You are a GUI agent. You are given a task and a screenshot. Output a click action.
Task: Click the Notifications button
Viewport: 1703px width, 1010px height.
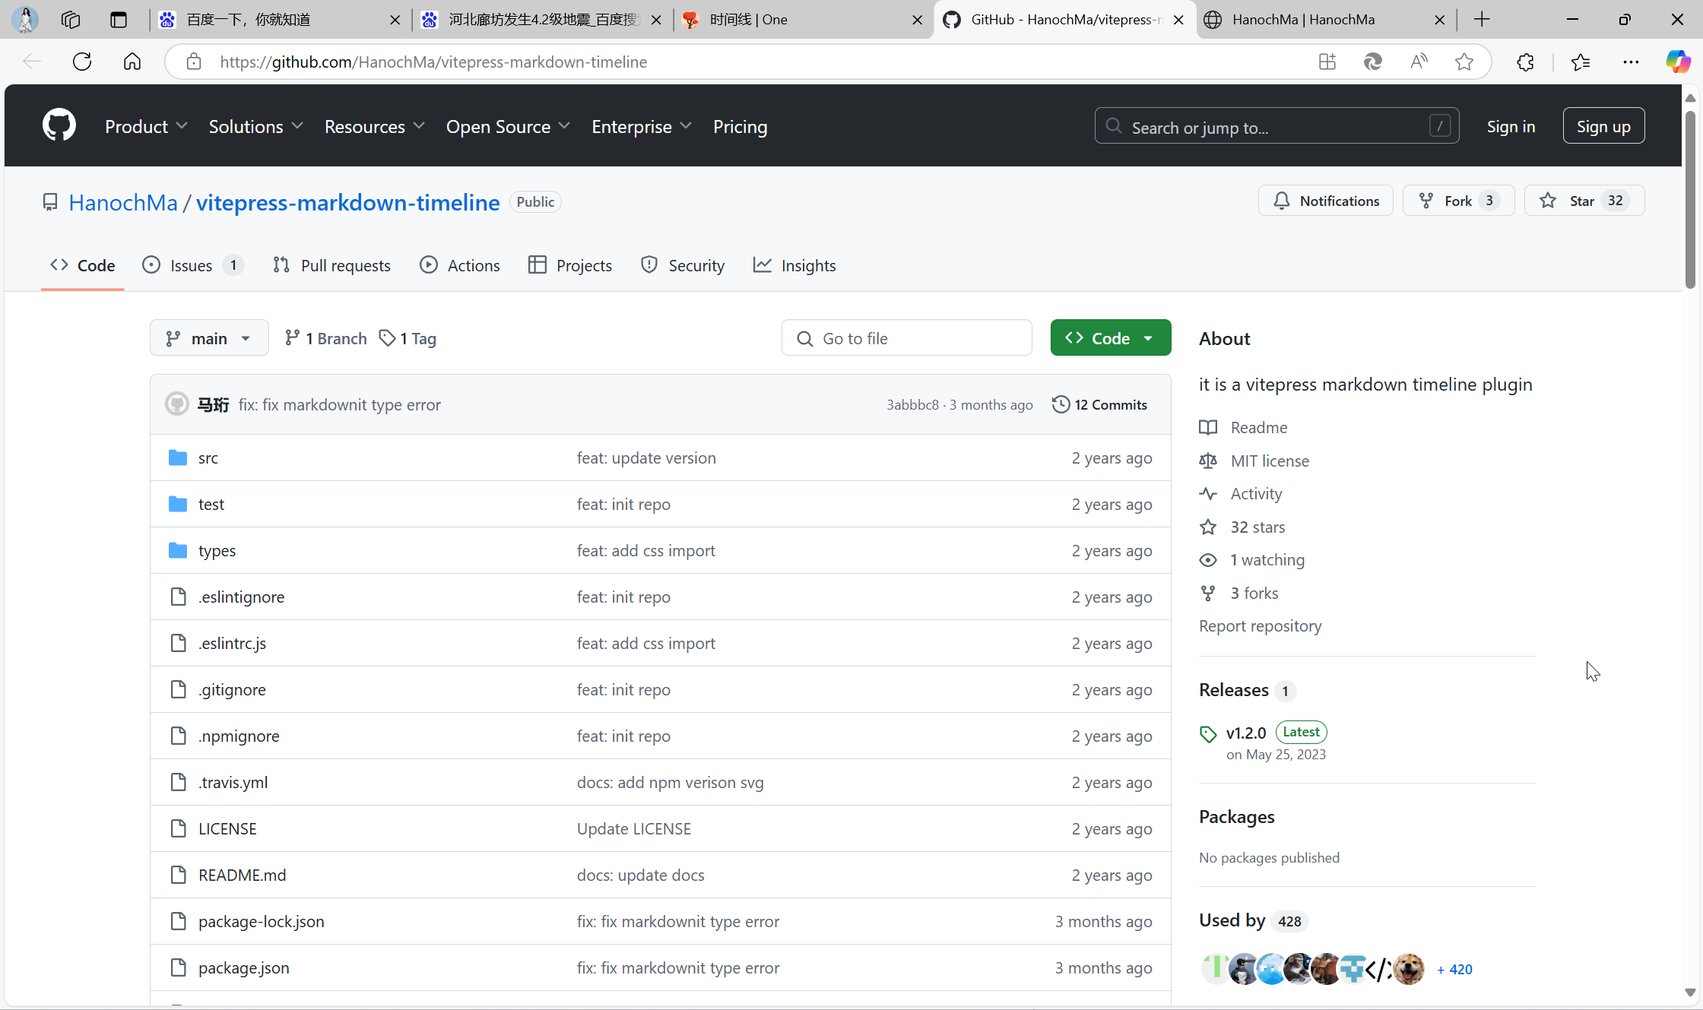(1325, 201)
